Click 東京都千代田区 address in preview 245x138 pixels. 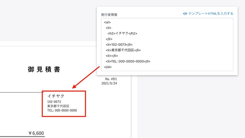coord(58,106)
